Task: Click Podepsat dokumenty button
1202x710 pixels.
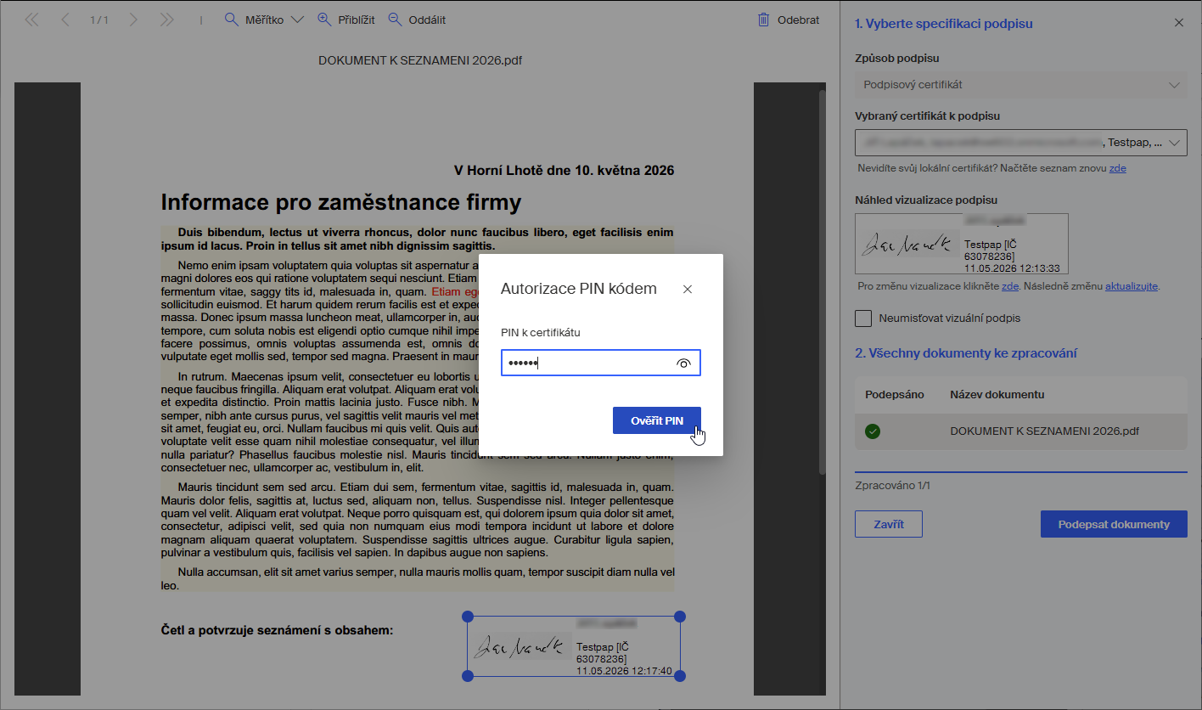Action: (x=1114, y=524)
